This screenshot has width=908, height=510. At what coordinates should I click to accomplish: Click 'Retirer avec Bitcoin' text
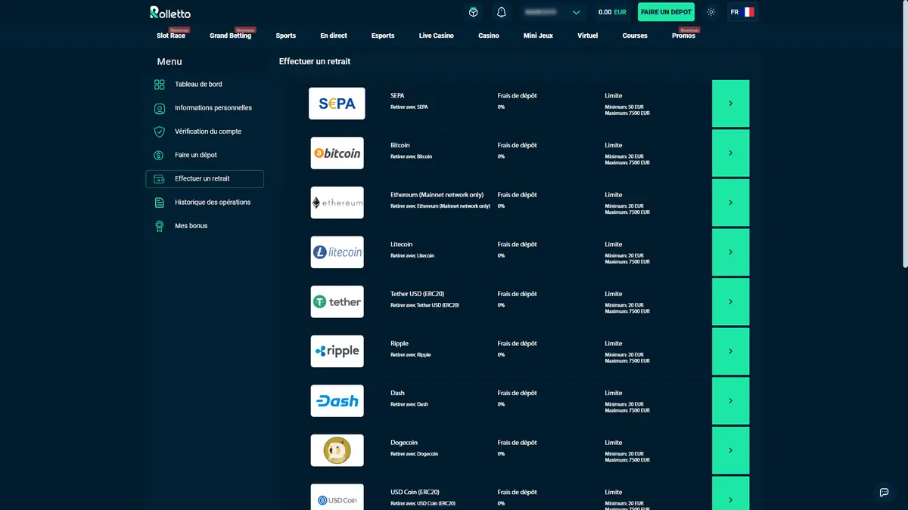[x=412, y=156]
